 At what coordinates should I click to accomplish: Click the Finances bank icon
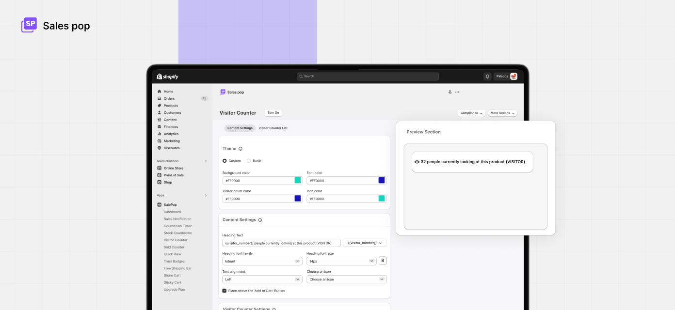click(160, 127)
